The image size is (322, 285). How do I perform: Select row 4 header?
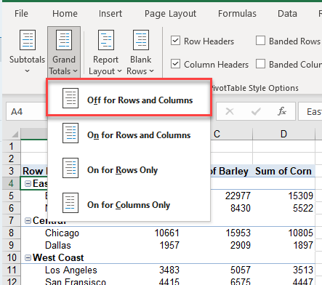pyautogui.click(x=11, y=183)
